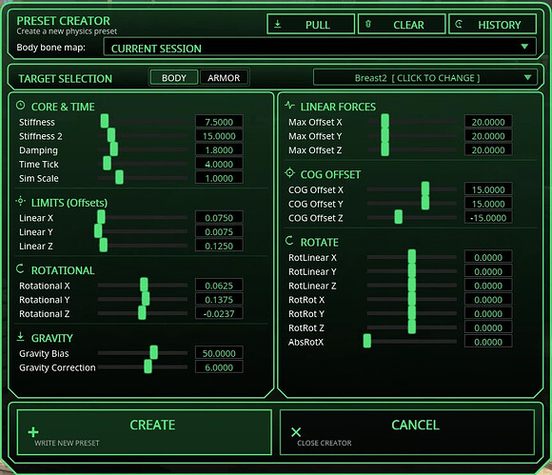Click the AbsRotX slider handle
The width and height of the screenshot is (552, 475).
pos(367,341)
